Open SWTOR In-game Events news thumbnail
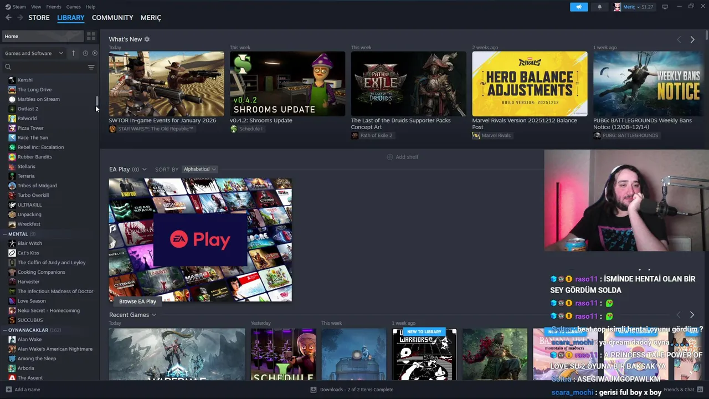This screenshot has width=709, height=399. [x=166, y=84]
